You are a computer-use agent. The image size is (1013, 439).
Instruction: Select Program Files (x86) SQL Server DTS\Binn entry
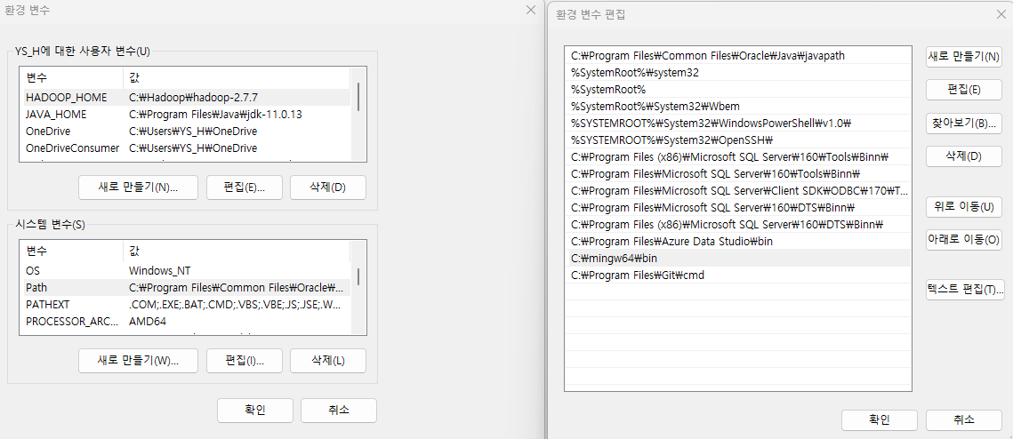pos(738,225)
